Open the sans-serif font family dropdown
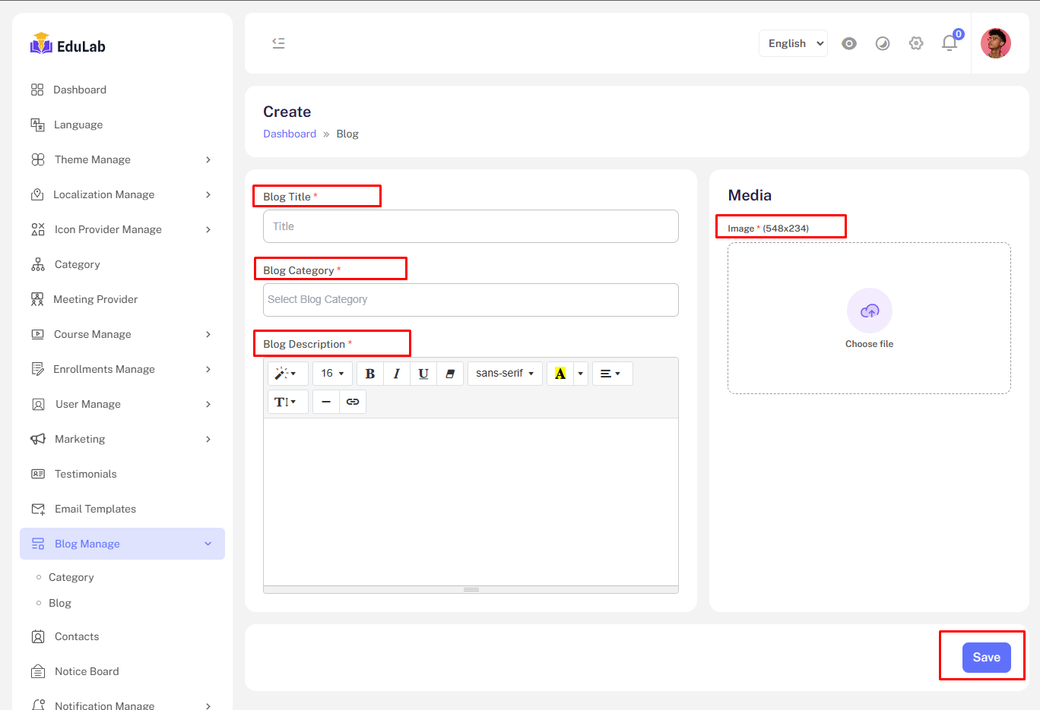 click(x=505, y=374)
